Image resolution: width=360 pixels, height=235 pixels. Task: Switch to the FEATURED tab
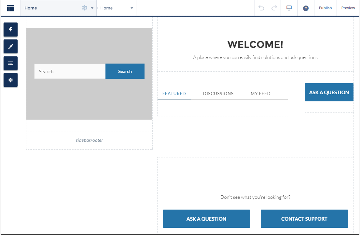(174, 94)
